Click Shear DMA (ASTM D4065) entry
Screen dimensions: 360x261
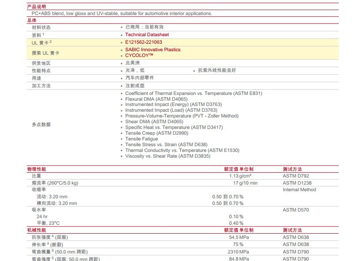tap(154, 121)
